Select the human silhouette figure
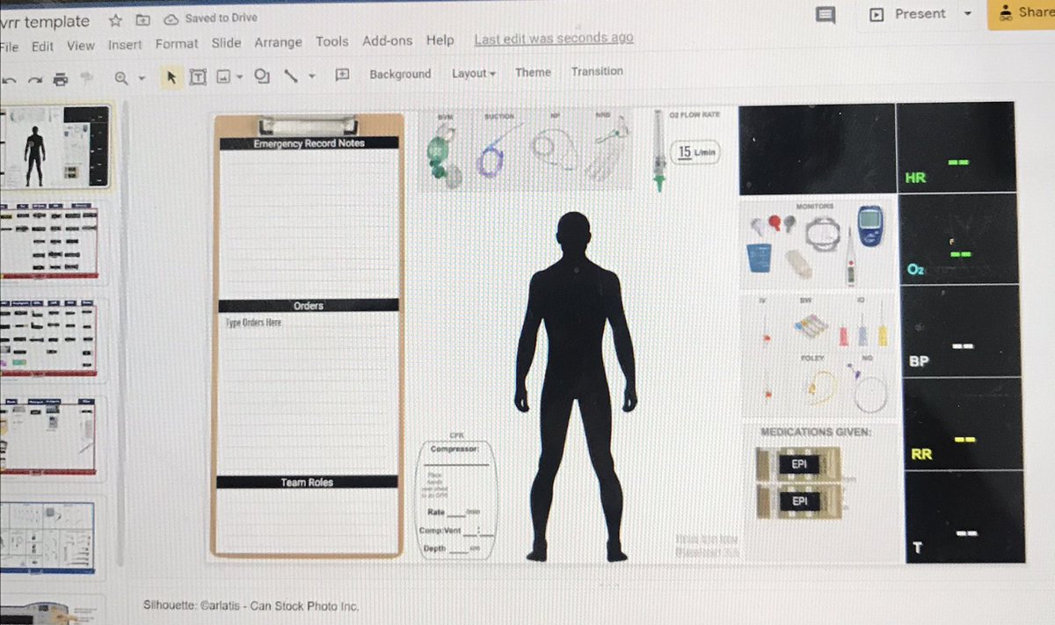This screenshot has height=625, width=1055. click(576, 386)
